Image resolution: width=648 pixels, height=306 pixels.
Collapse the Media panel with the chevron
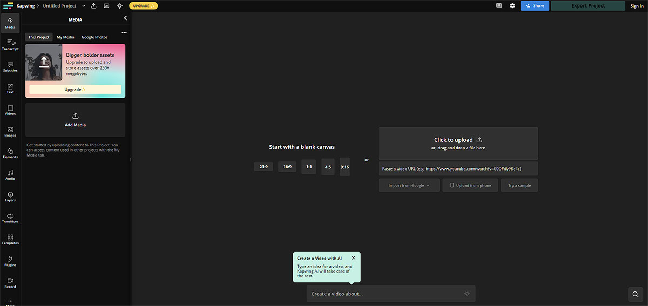pos(125,18)
